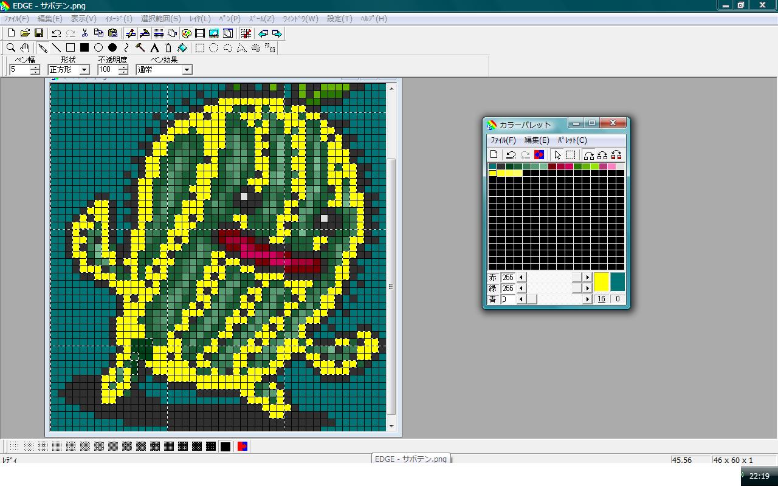
Task: Click the large teal background color box
Action: coord(618,282)
